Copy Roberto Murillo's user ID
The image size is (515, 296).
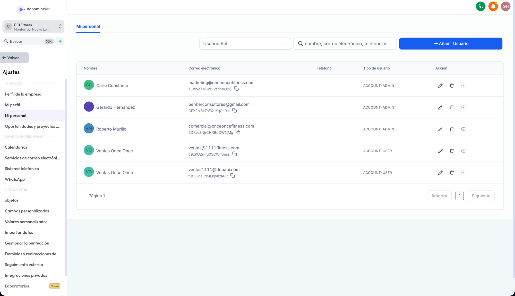(x=238, y=132)
